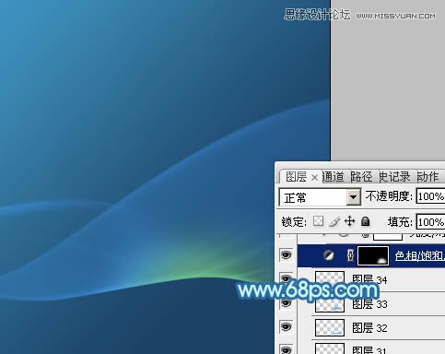Click the 图层 34 thumbnail
Image resolution: width=445 pixels, height=354 pixels.
click(330, 279)
